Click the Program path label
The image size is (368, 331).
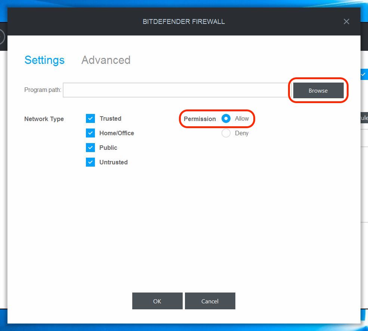pos(43,90)
